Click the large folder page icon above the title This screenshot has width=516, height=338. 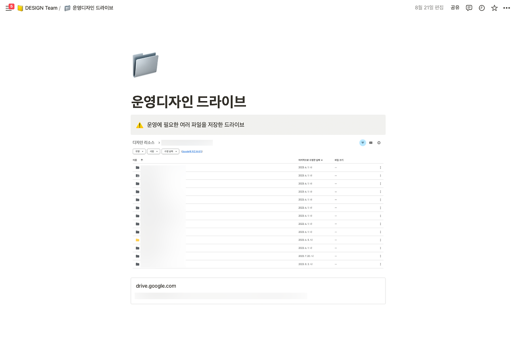coord(145,64)
